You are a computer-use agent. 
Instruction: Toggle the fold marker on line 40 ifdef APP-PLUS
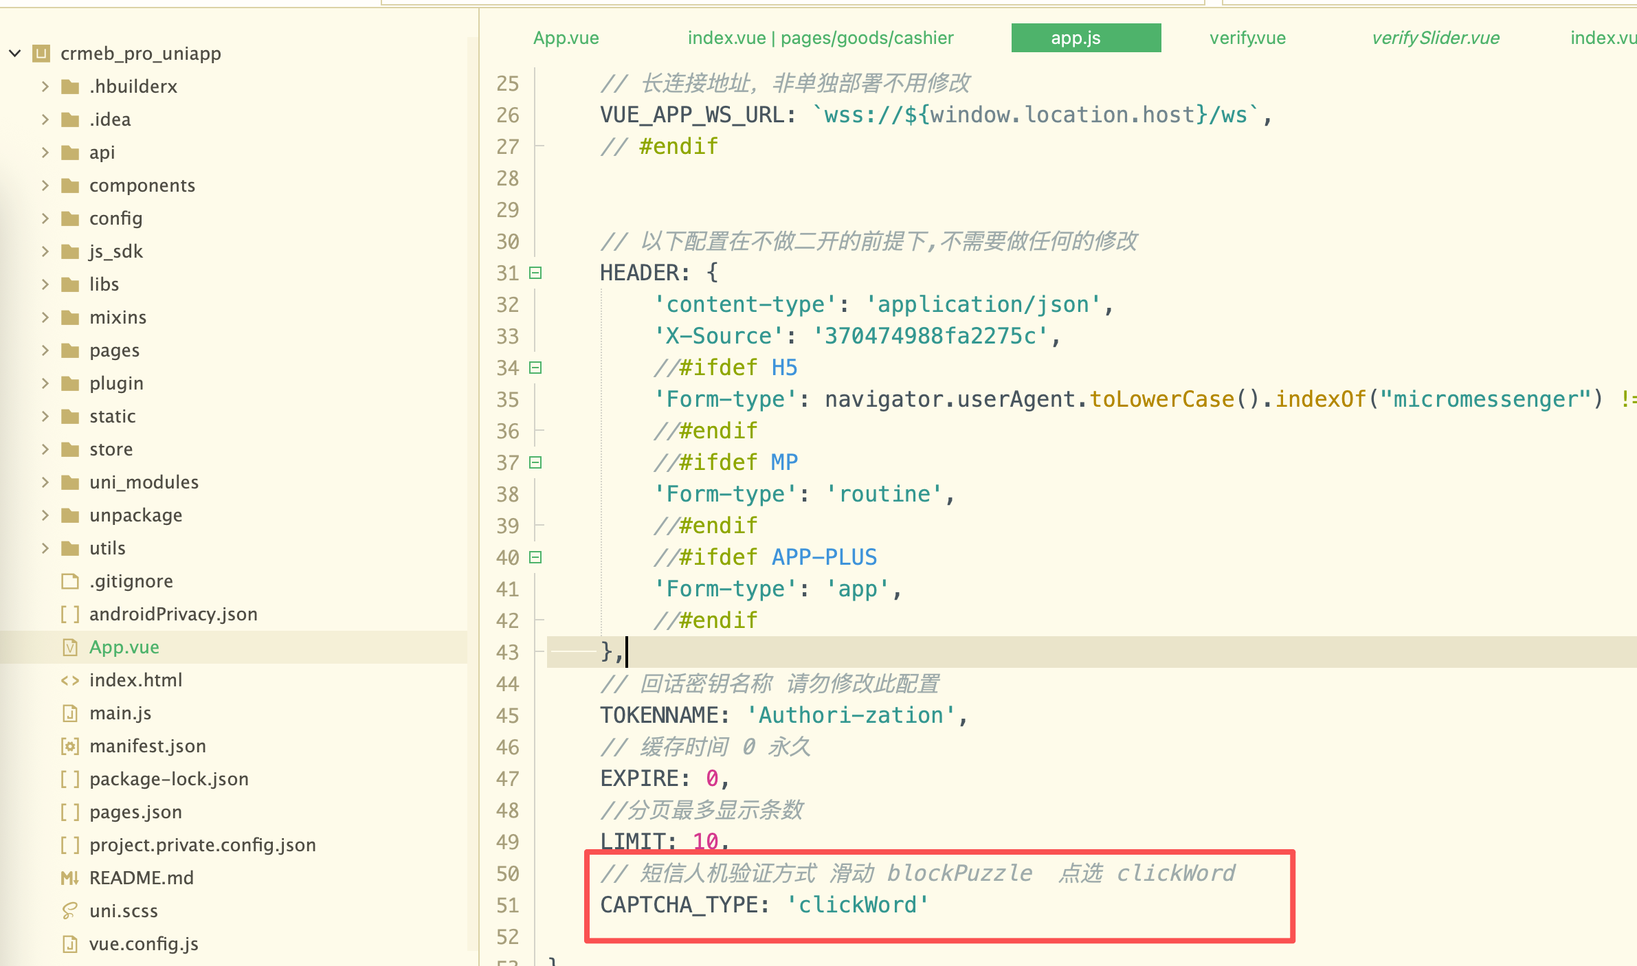pyautogui.click(x=535, y=557)
